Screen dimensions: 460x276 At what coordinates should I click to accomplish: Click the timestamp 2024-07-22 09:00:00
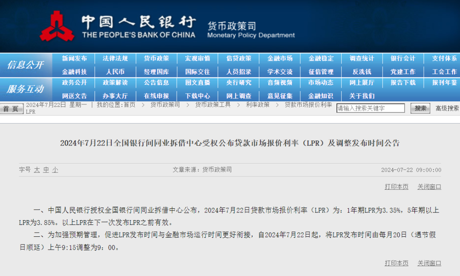coord(411,170)
